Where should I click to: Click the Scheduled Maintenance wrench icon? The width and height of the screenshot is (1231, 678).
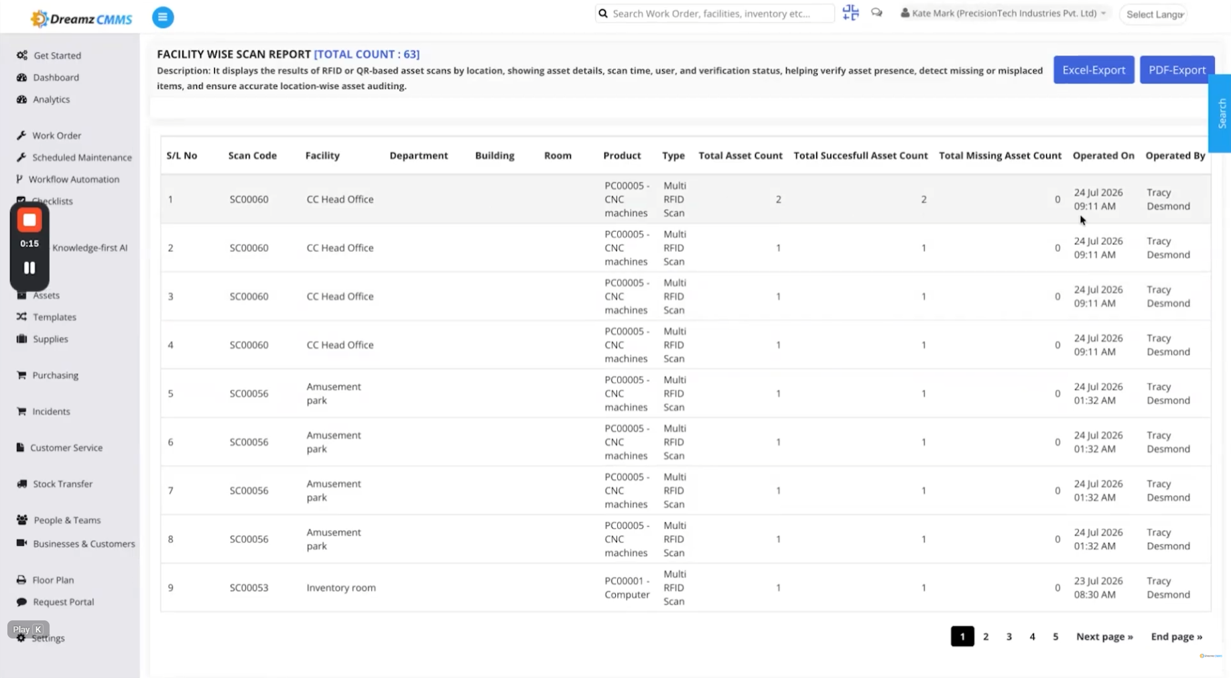tap(21, 157)
